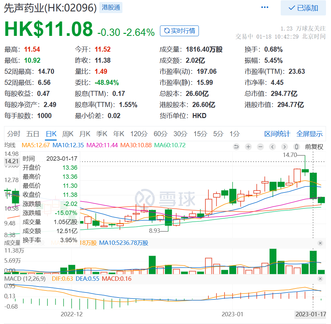Click the 股息率(TTM) value 1.55%
This screenshot has width=331, height=324.
pyautogui.click(x=128, y=105)
